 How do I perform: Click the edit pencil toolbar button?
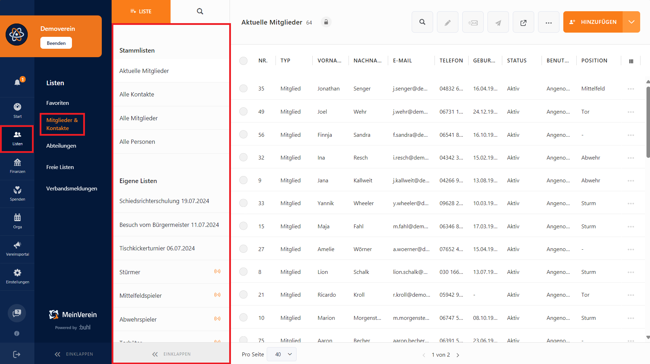(447, 22)
